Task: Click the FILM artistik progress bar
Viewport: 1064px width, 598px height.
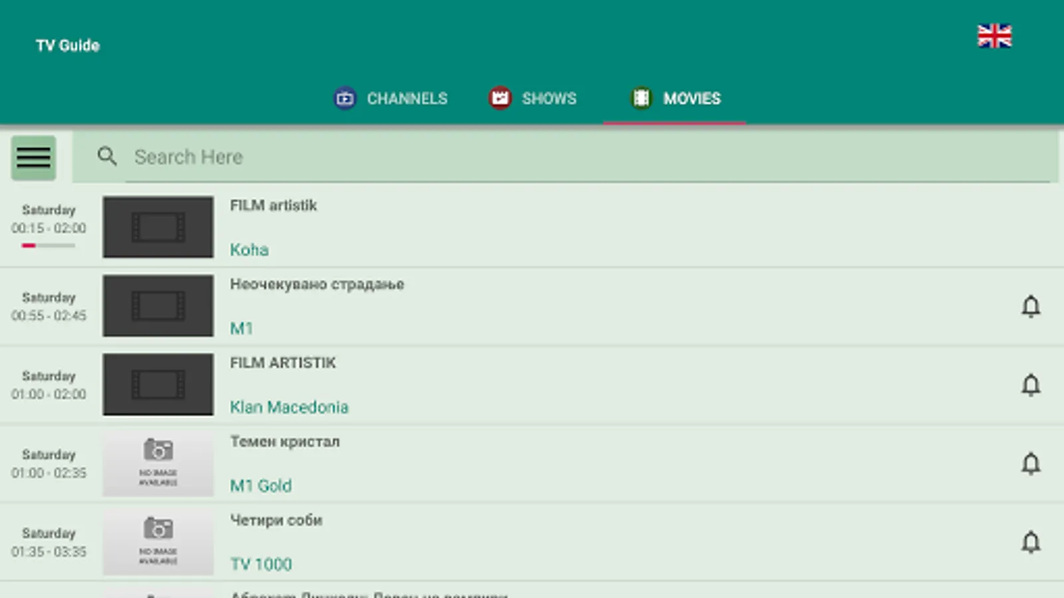Action: pyautogui.click(x=49, y=246)
